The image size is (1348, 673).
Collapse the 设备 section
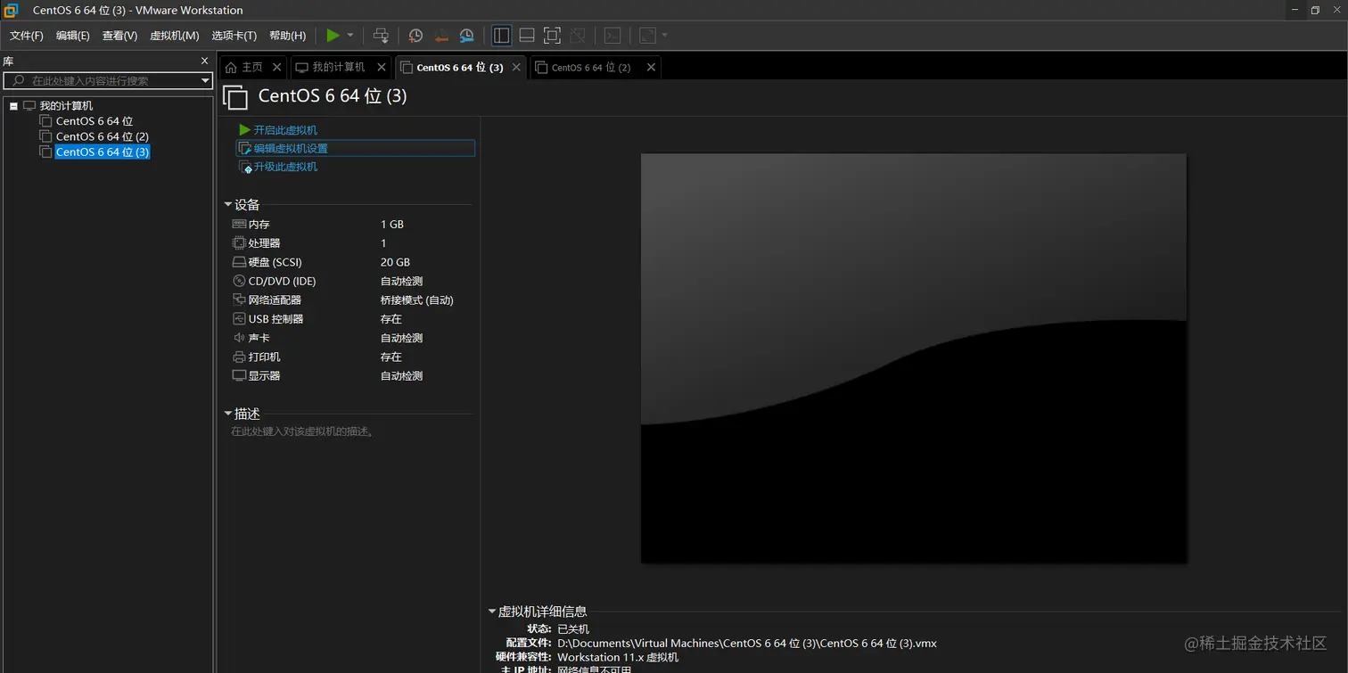(x=228, y=205)
